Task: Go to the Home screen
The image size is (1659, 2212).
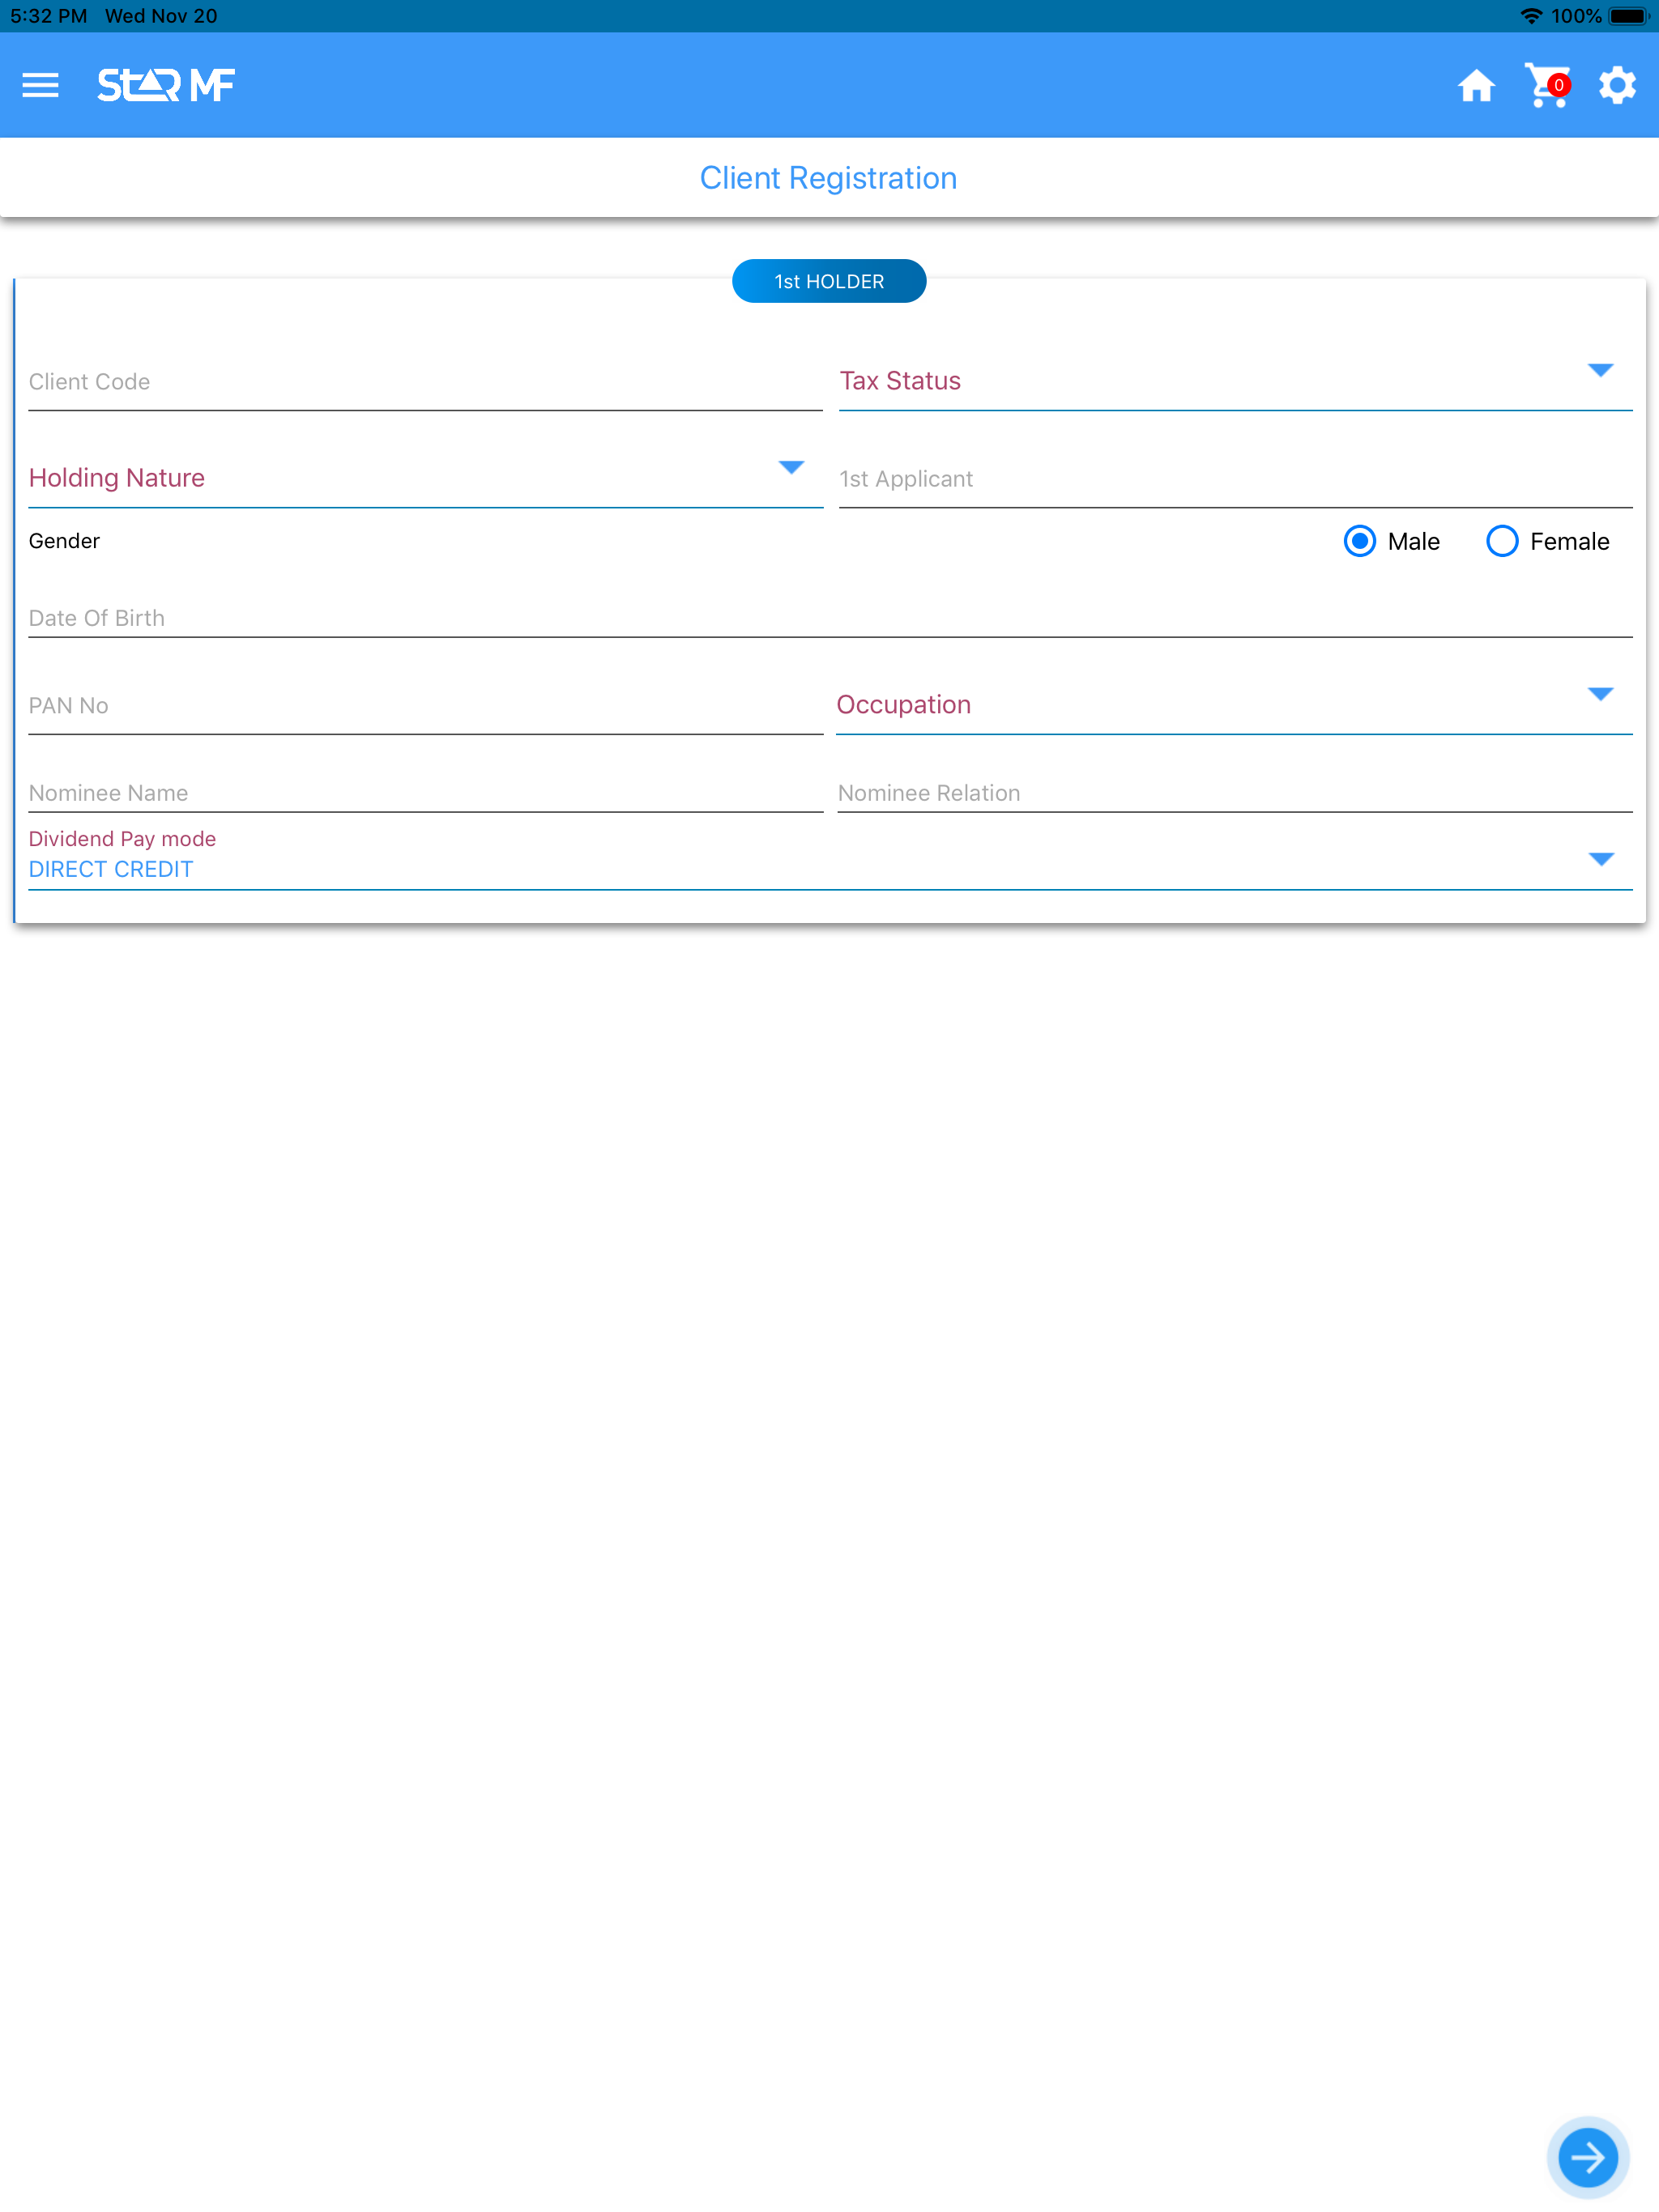Action: point(1478,85)
